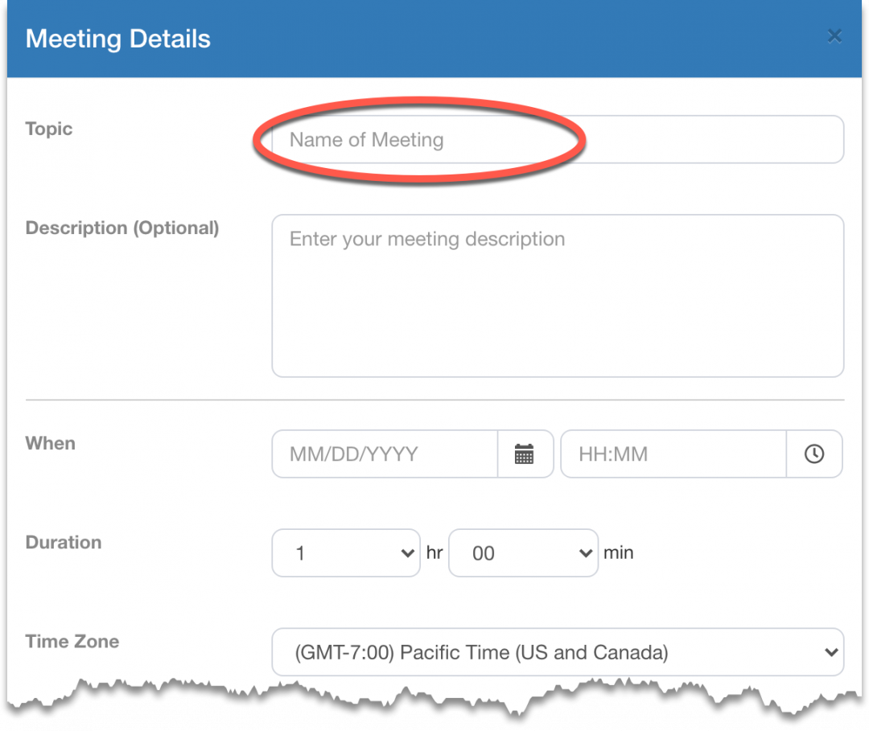Image resolution: width=869 pixels, height=731 pixels.
Task: Close the Meeting Details dialog
Action: [x=834, y=36]
